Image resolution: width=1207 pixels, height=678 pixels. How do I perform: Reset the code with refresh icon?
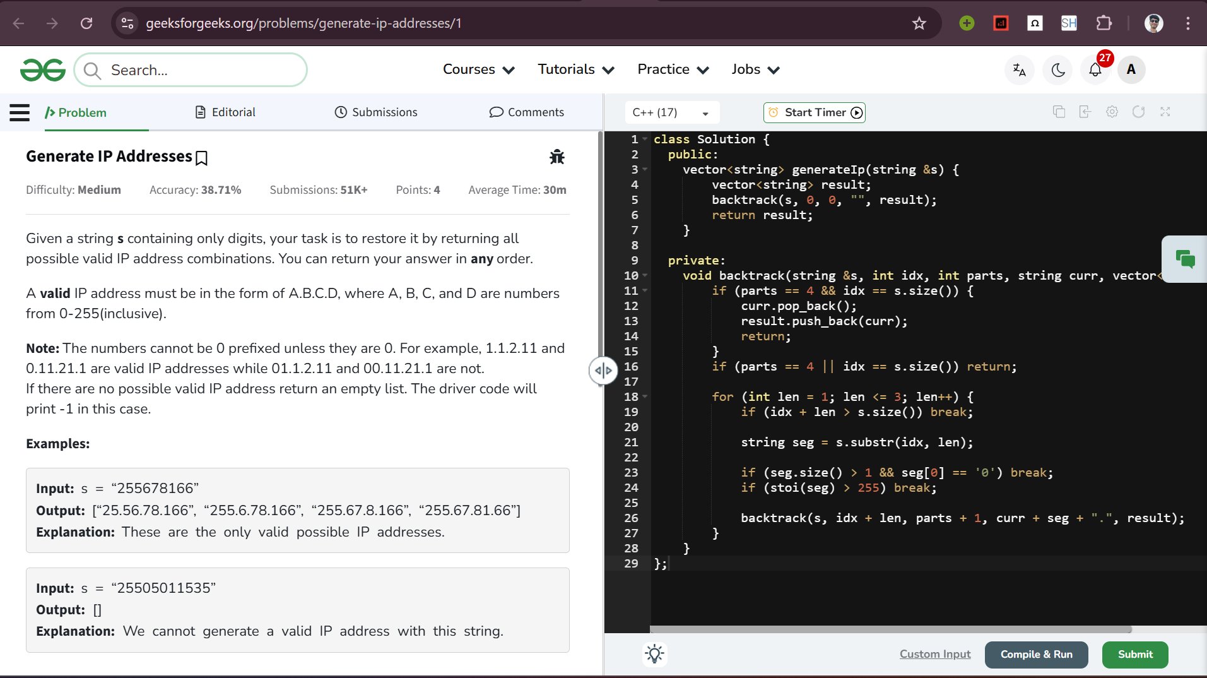click(x=1138, y=112)
